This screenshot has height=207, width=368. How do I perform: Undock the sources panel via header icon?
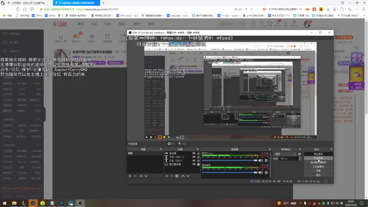tap(198, 149)
